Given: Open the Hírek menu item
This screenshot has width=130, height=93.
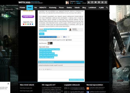Looking at the screenshot, I should click(30, 7).
